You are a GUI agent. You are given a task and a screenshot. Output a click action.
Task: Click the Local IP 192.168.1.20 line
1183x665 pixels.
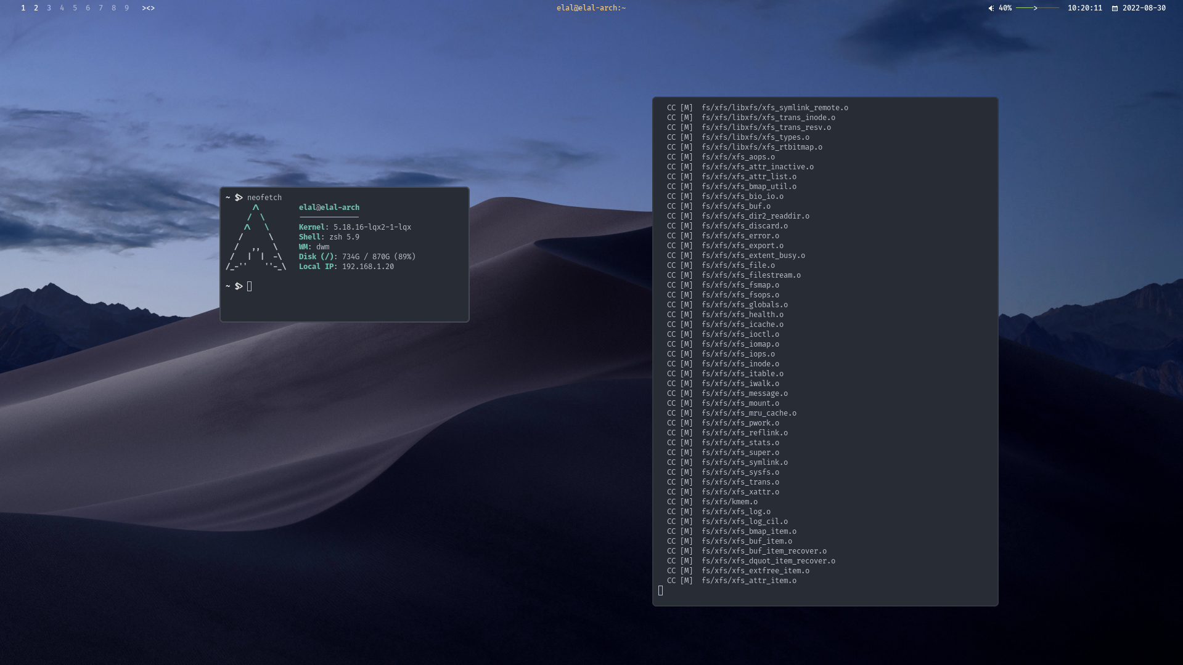pyautogui.click(x=346, y=267)
